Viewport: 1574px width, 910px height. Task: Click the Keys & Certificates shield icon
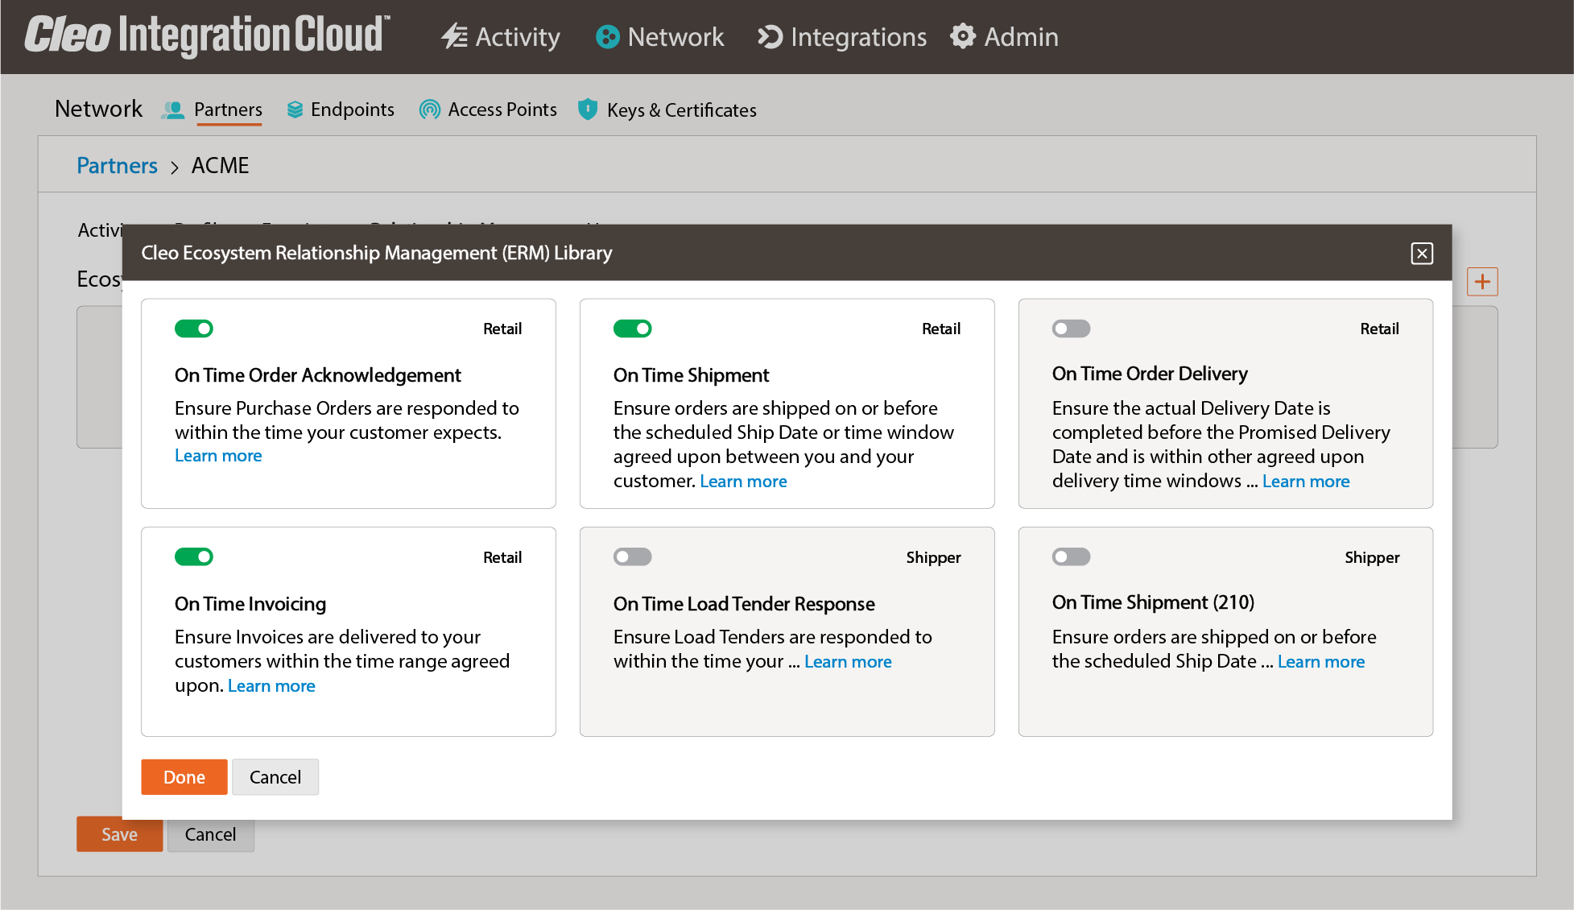click(588, 109)
